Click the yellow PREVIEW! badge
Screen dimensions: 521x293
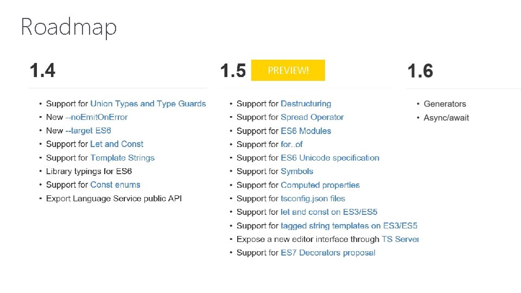[x=288, y=71]
